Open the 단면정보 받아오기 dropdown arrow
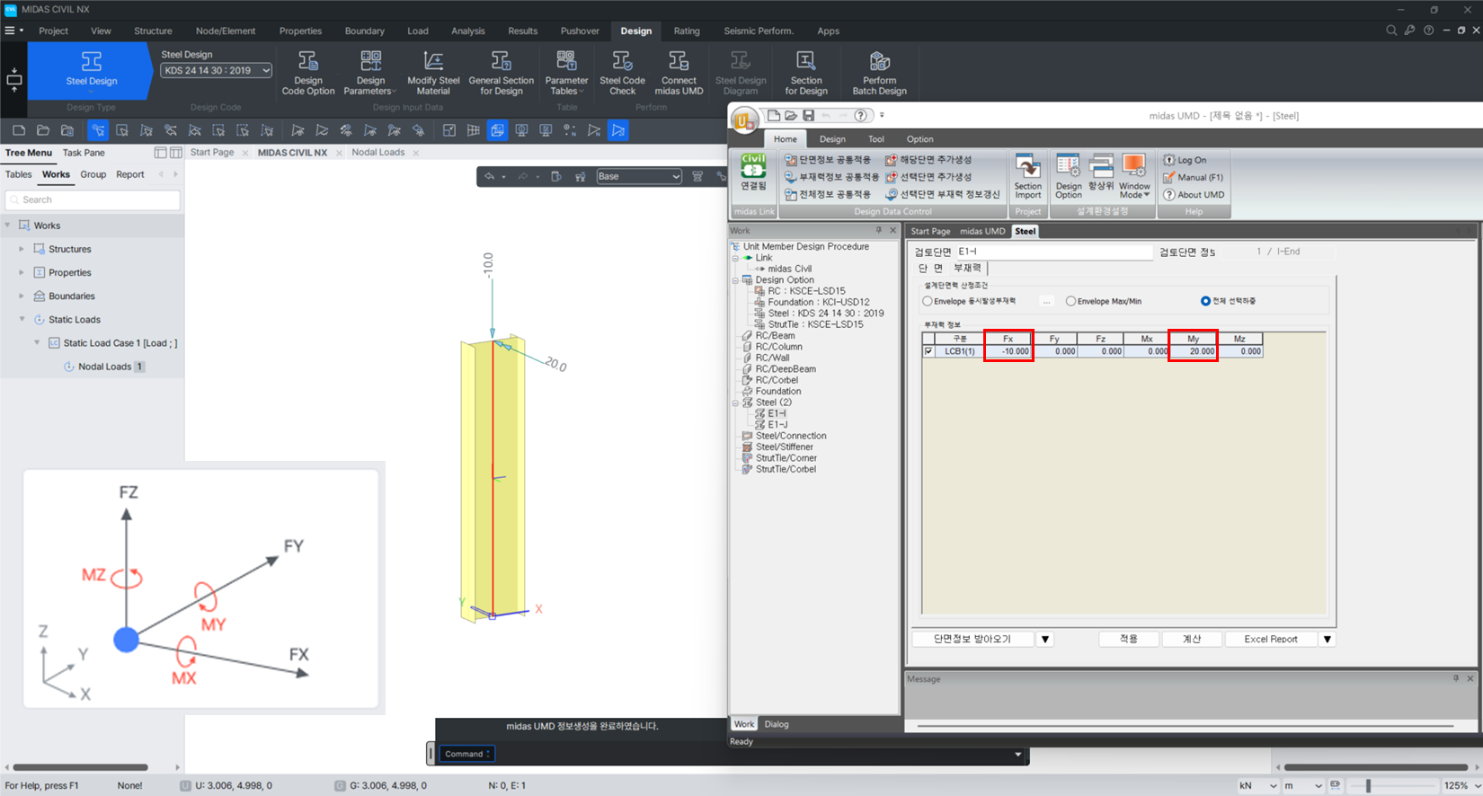1483x796 pixels. click(1044, 640)
